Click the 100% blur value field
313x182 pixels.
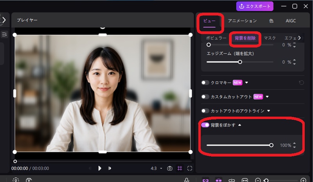point(286,145)
